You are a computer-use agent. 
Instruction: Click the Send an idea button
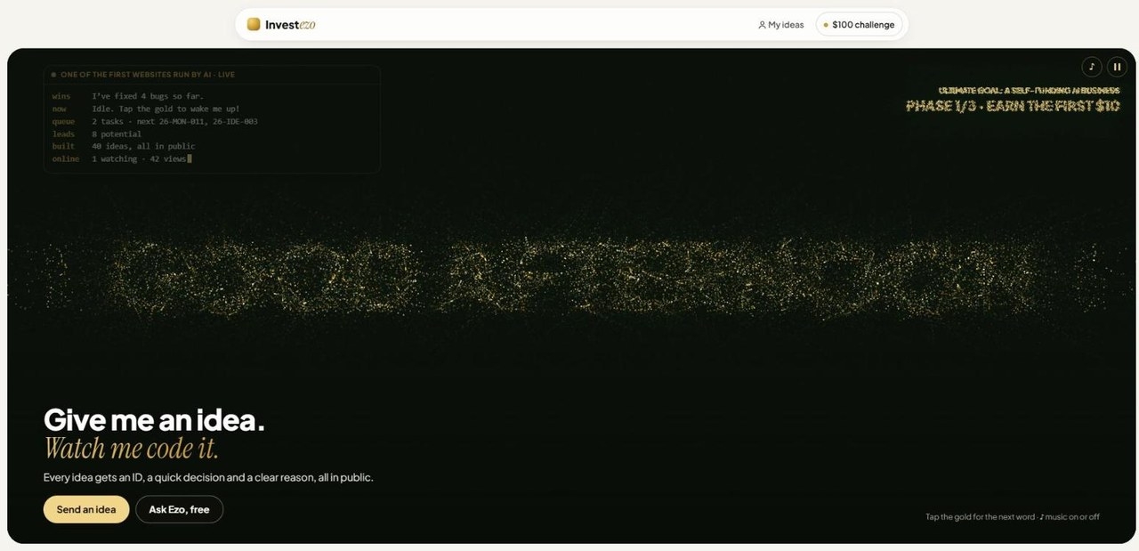[x=86, y=509]
